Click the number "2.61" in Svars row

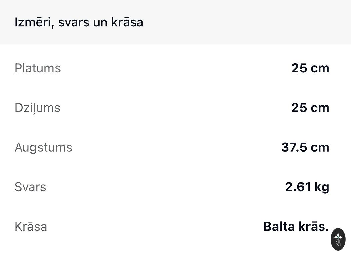tap(298, 187)
